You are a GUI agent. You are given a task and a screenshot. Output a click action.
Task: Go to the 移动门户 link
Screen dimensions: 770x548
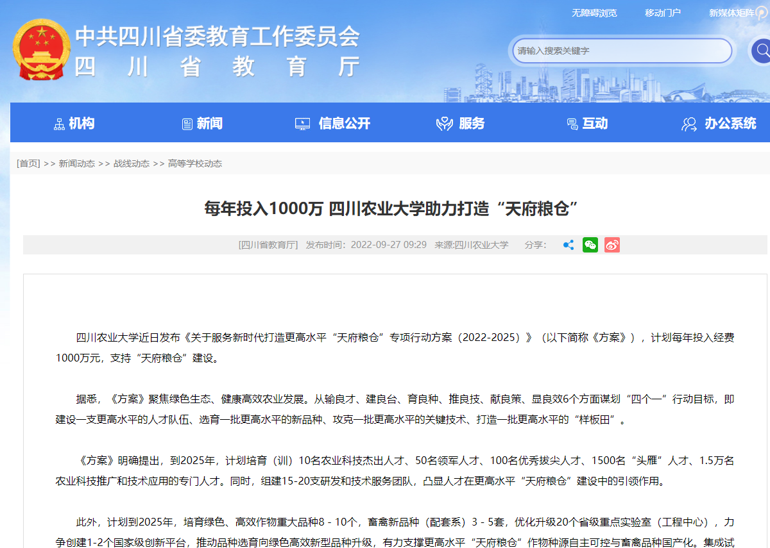point(662,13)
